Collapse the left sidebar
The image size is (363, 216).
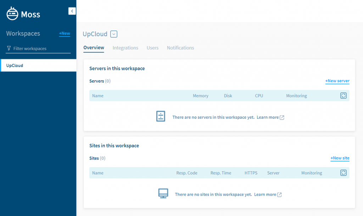click(x=72, y=11)
